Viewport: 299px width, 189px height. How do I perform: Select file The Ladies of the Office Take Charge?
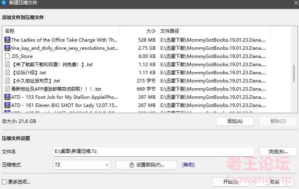point(64,40)
